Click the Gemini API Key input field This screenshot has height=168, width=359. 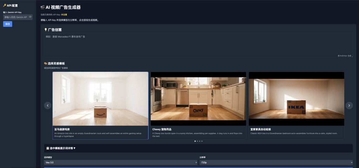click(x=18, y=17)
